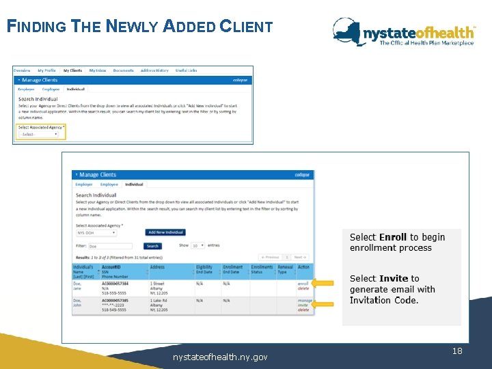Open the My Profile tab
This screenshot has height=369, width=492.
click(46, 70)
